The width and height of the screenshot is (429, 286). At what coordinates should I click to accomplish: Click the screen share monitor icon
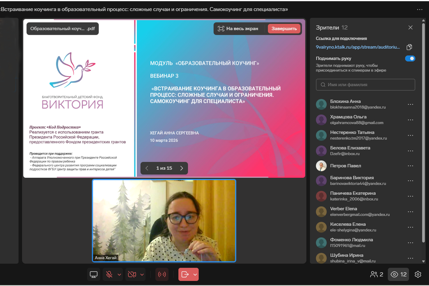pyautogui.click(x=94, y=274)
